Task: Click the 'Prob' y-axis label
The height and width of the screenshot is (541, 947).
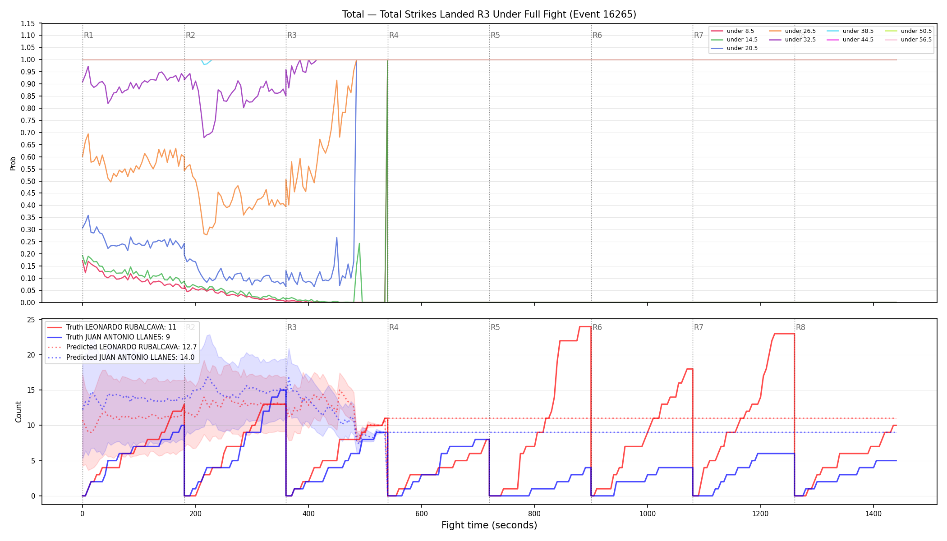Action: [13, 163]
